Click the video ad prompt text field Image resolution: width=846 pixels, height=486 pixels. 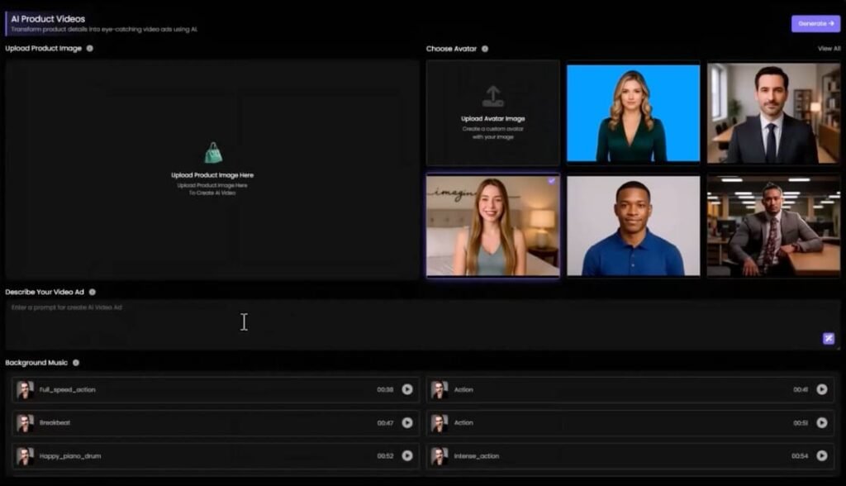pos(413,322)
